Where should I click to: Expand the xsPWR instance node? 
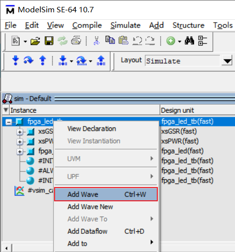[20, 142]
